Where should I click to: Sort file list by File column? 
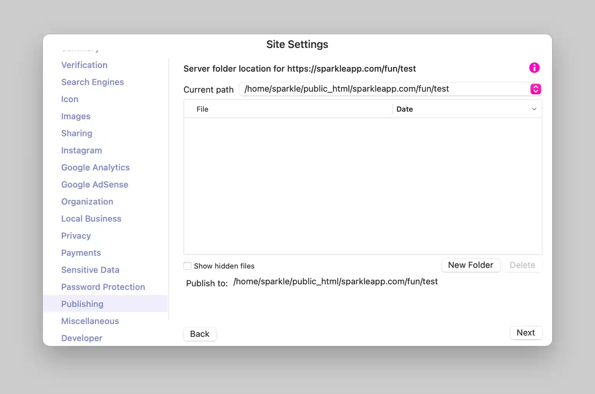pos(202,109)
